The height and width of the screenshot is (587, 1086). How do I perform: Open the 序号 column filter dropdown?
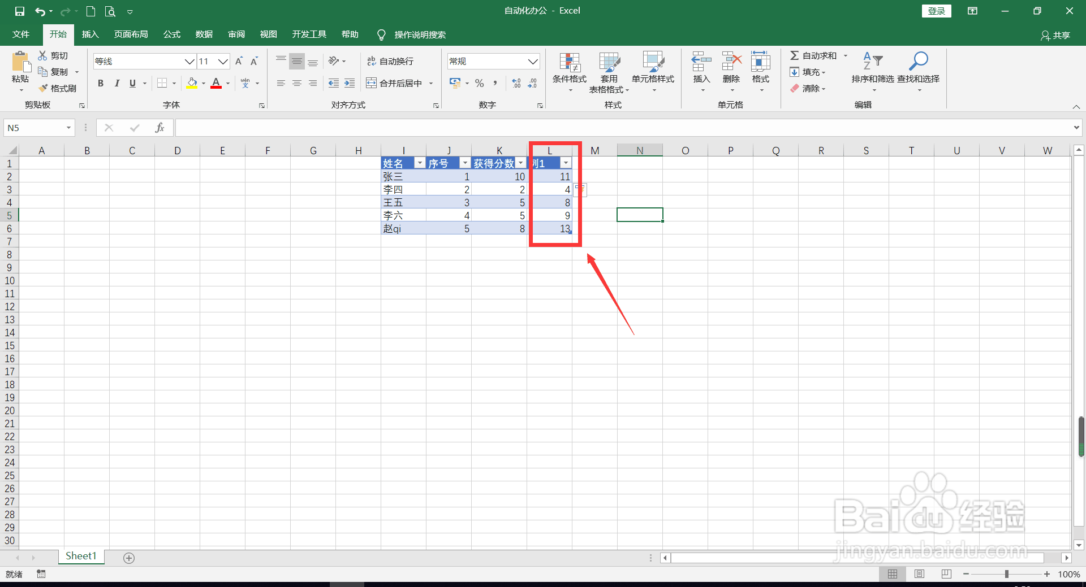click(x=465, y=163)
